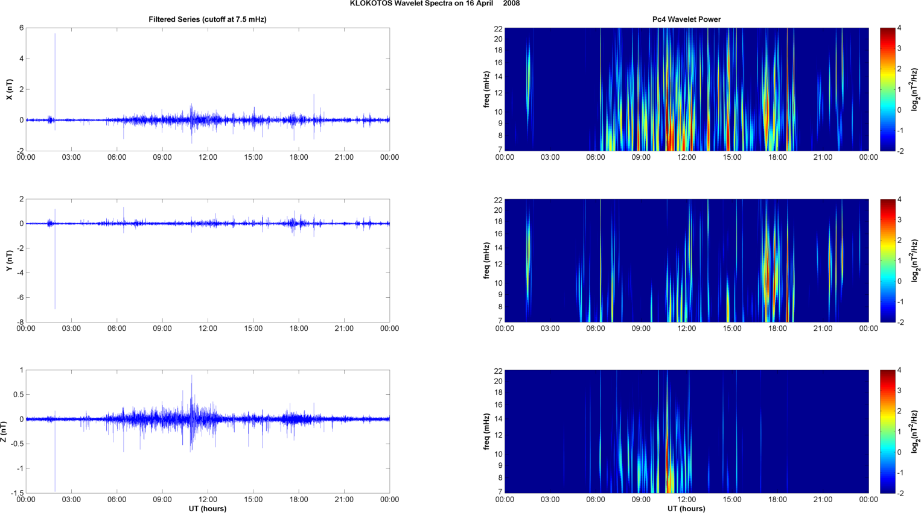Screen dimensions: 921x513
Task: Click the '14' frequency tick of the middle spectrogram
Action: (x=499, y=248)
